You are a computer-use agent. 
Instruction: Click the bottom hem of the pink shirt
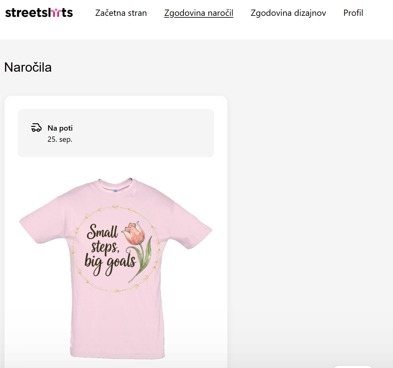click(117, 355)
